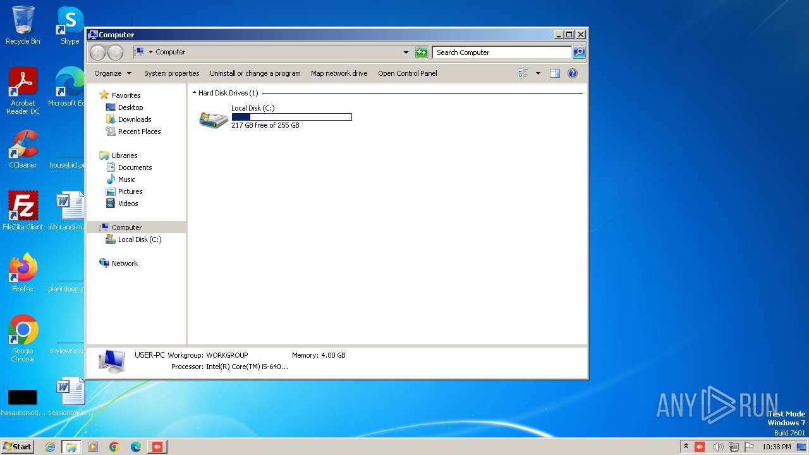Click the Back navigation arrow in Explorer

[97, 52]
